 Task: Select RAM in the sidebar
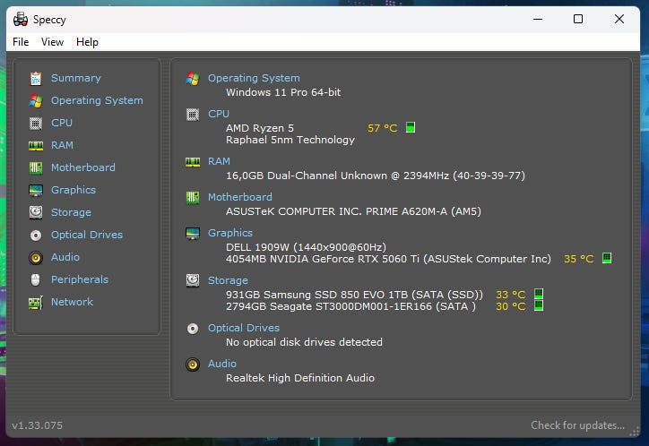click(62, 145)
